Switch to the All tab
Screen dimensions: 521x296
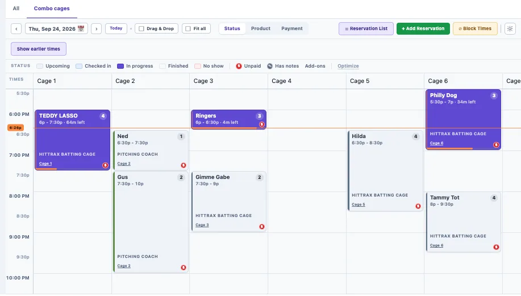tap(16, 9)
